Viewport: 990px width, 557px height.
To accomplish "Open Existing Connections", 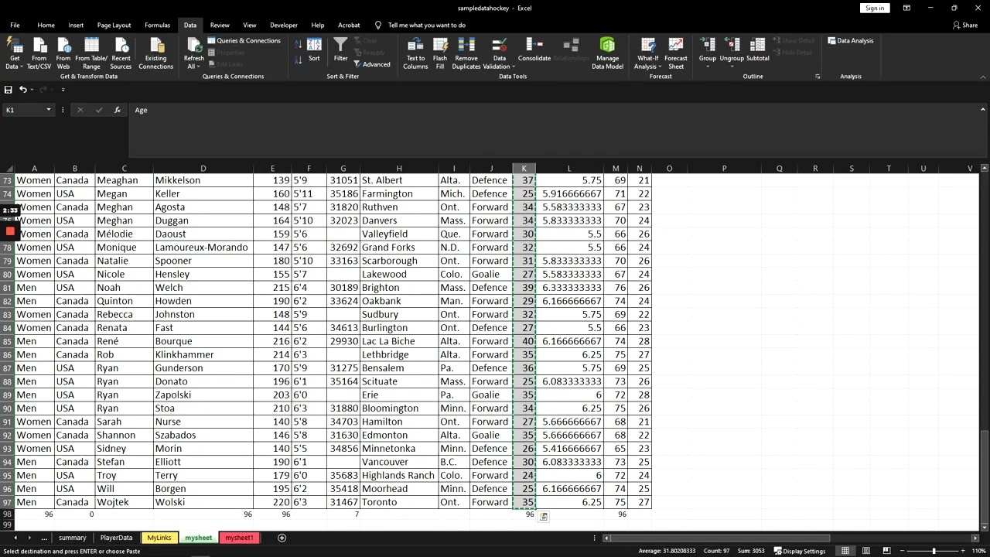I will [x=155, y=53].
